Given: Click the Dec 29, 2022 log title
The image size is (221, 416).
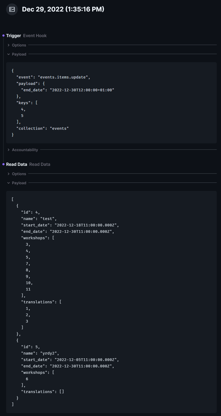Looking at the screenshot, I should point(63,9).
